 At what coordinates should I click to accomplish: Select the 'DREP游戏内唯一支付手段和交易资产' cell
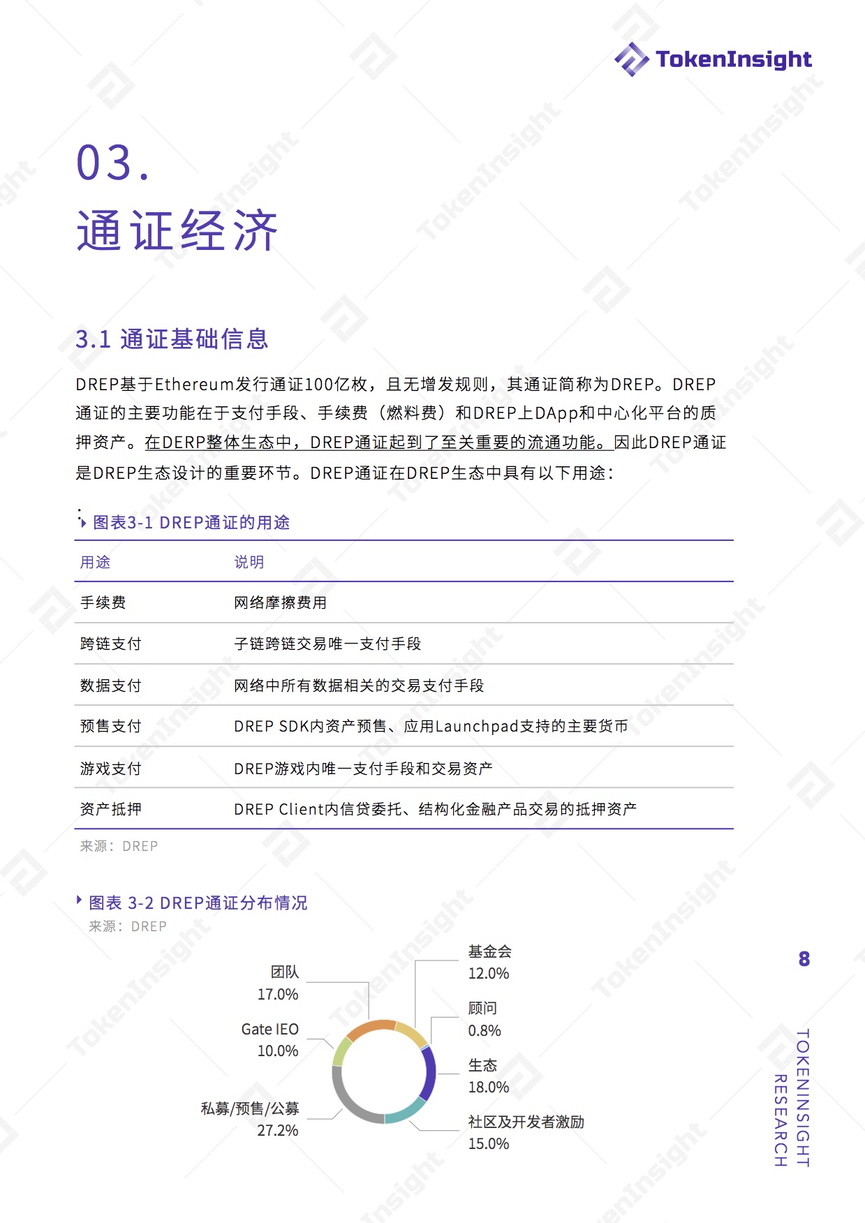click(x=363, y=769)
